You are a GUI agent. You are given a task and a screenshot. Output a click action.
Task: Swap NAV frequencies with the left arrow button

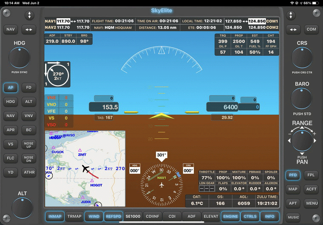pyautogui.click(x=29, y=30)
